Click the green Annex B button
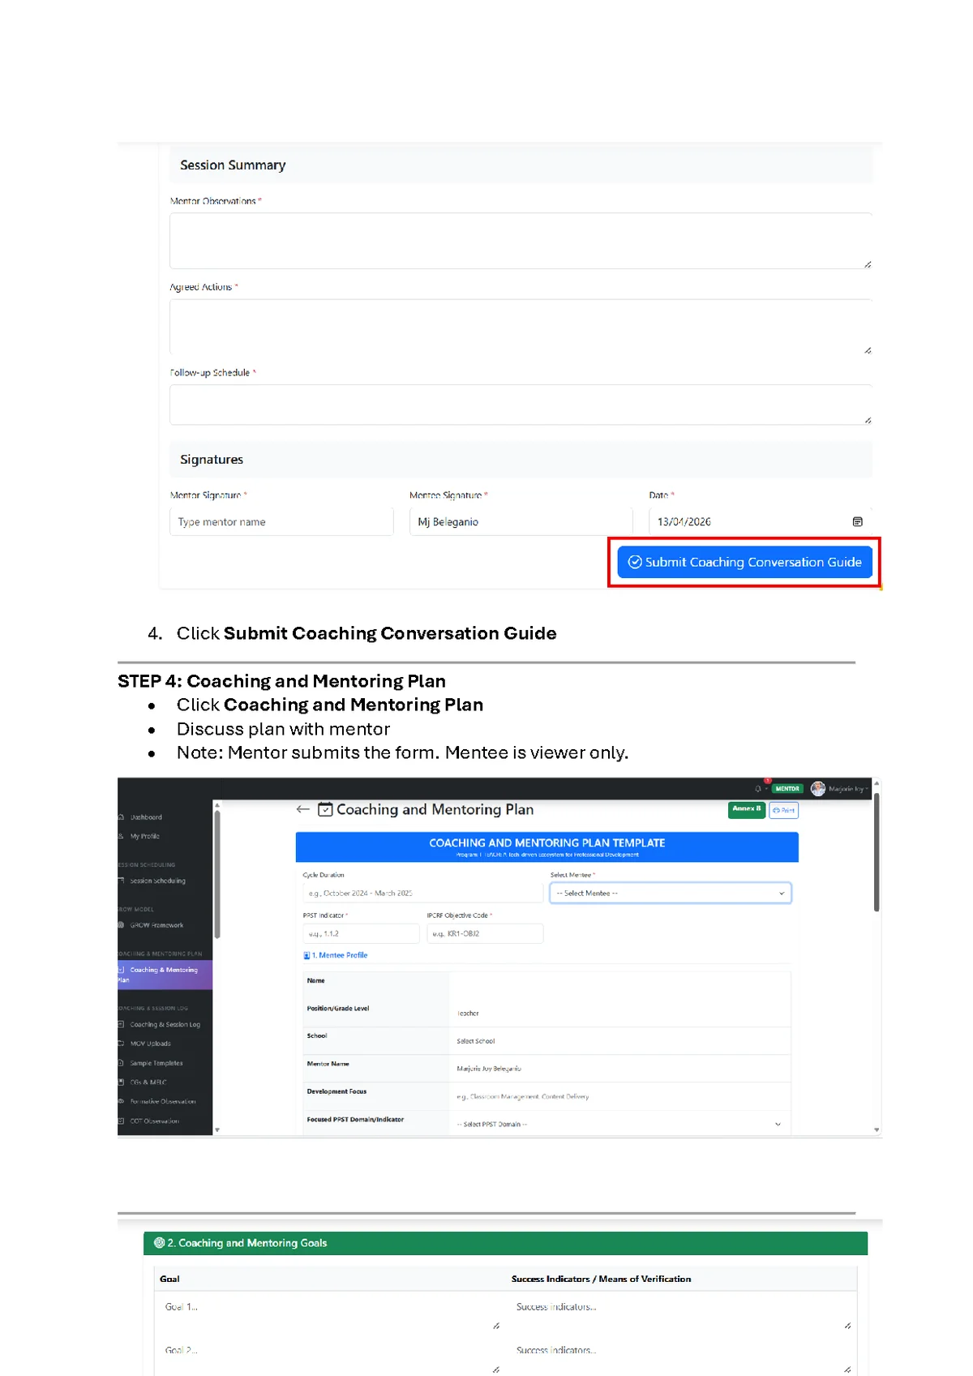The width and height of the screenshot is (973, 1376). click(746, 809)
